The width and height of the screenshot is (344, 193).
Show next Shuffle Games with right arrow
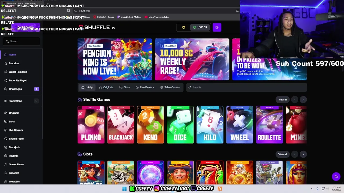pos(303,99)
